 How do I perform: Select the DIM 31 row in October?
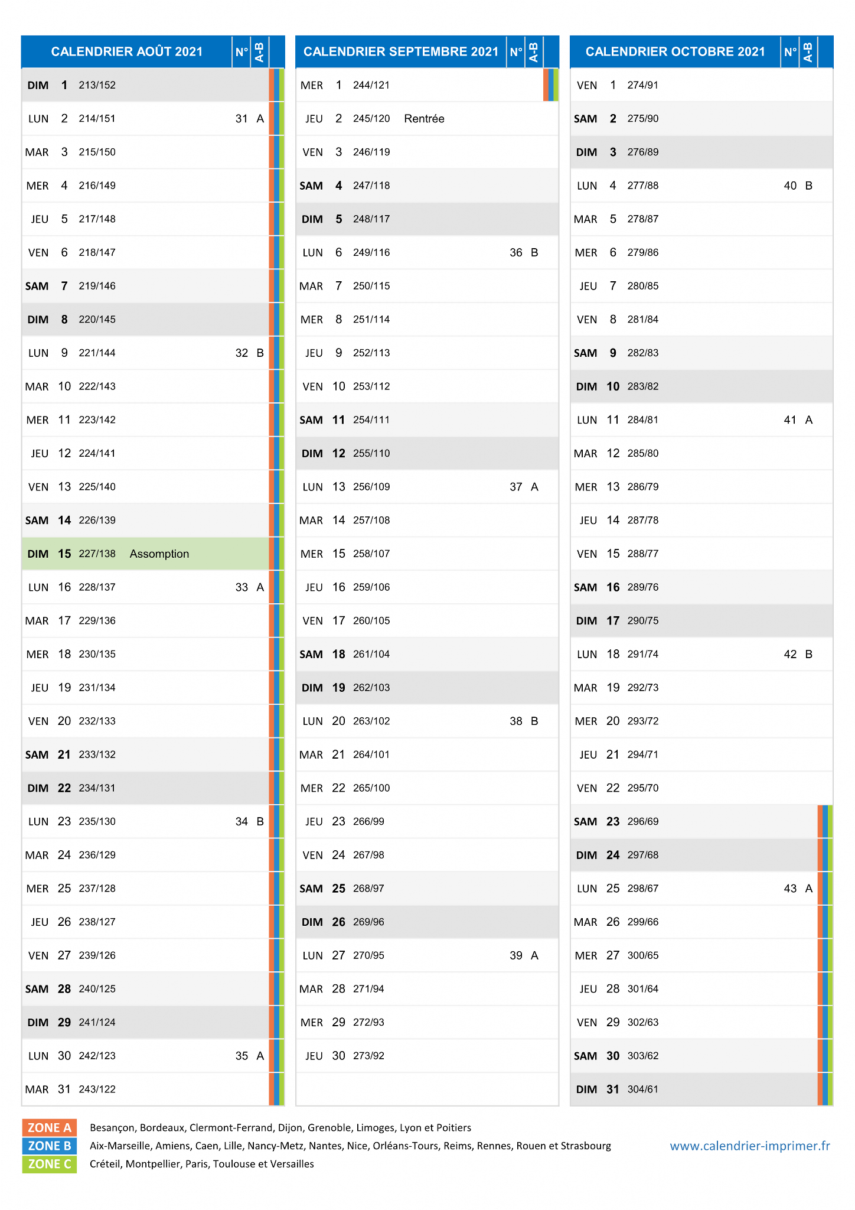pos(694,1089)
